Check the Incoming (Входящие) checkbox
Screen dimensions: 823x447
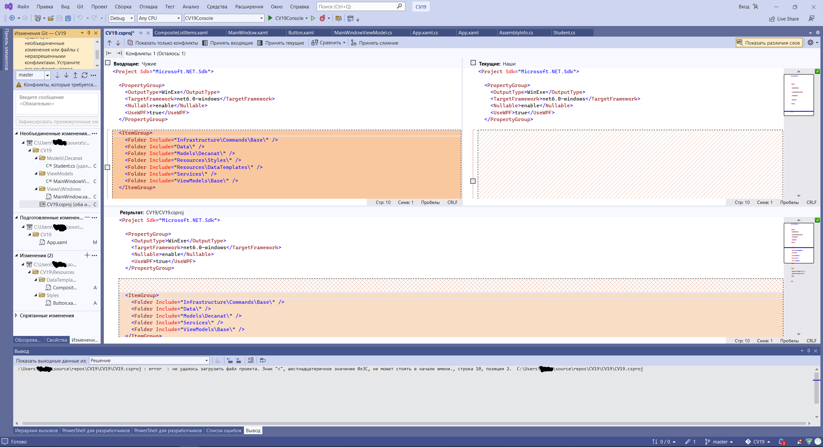coord(108,63)
